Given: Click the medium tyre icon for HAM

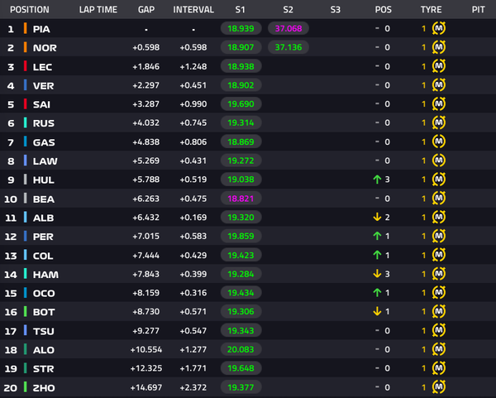Looking at the screenshot, I should [439, 274].
